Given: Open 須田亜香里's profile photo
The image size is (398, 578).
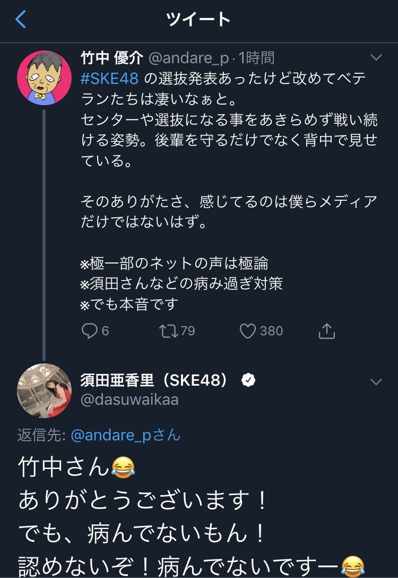Looking at the screenshot, I should pyautogui.click(x=45, y=390).
